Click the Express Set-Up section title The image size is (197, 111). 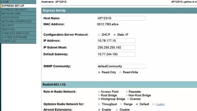pyautogui.click(x=54, y=10)
